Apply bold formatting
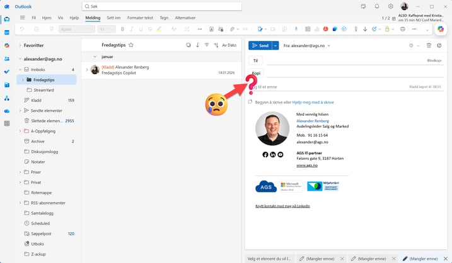This screenshot has width=452, height=263. coord(122,29)
